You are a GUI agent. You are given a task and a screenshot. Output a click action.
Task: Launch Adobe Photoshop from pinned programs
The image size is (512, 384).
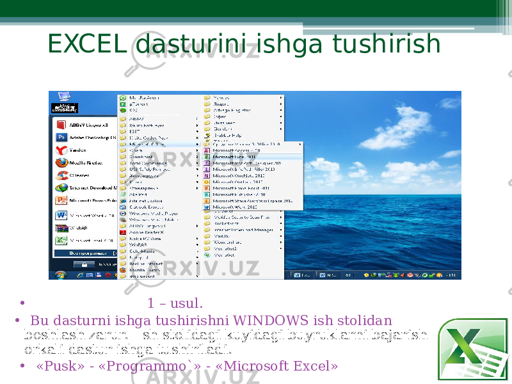click(86, 138)
